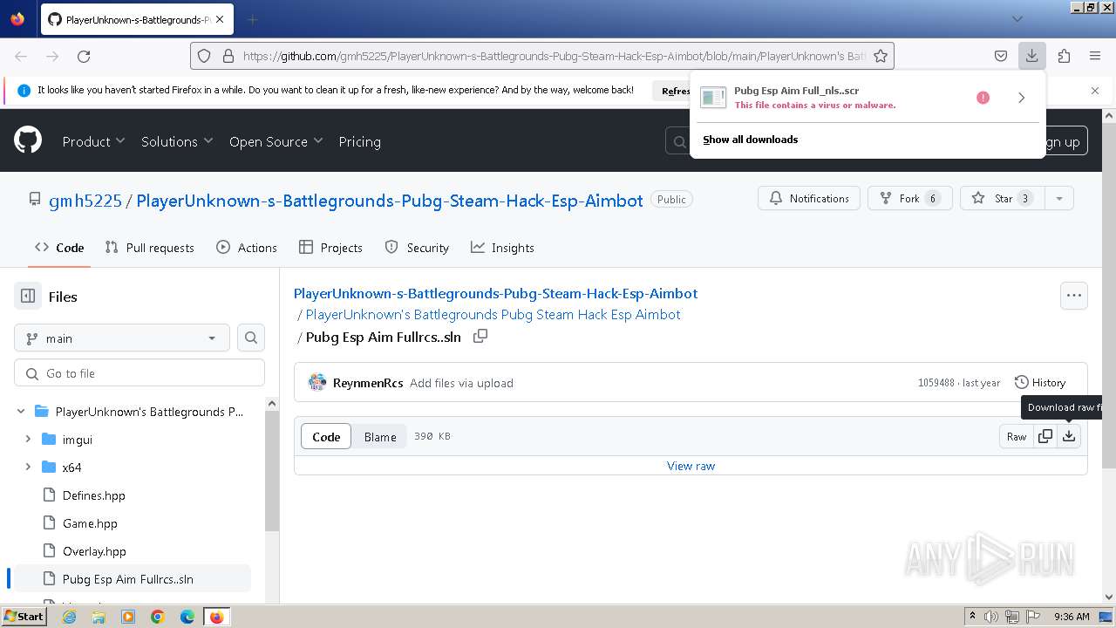Open the Firefox hamburger application menu
This screenshot has height=628, width=1116.
[1095, 56]
